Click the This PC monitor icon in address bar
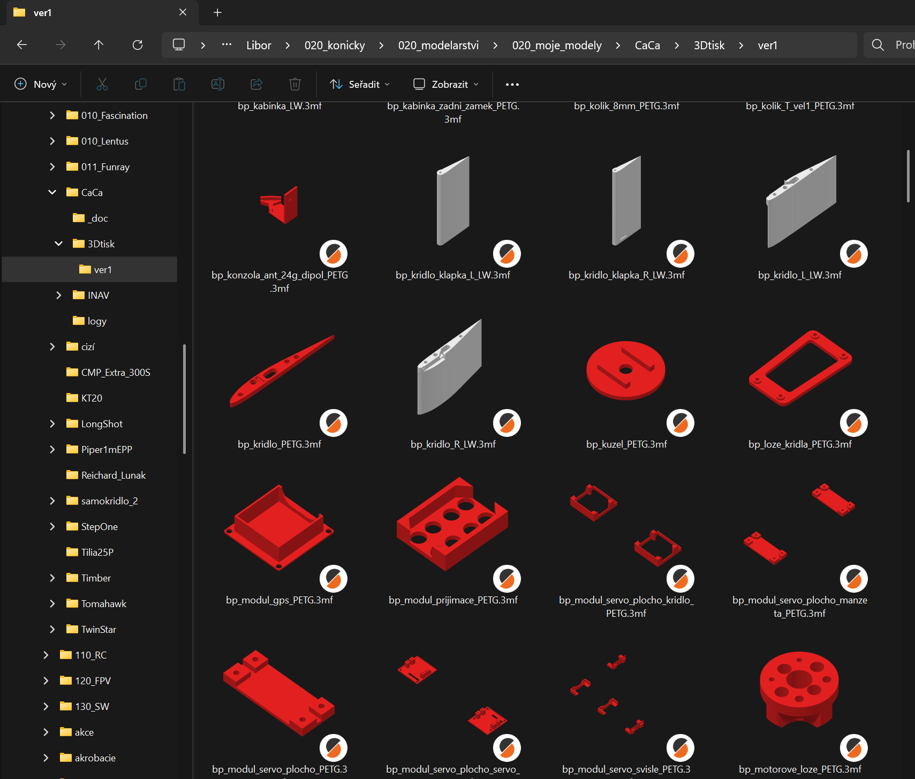This screenshot has height=779, width=915. tap(179, 45)
